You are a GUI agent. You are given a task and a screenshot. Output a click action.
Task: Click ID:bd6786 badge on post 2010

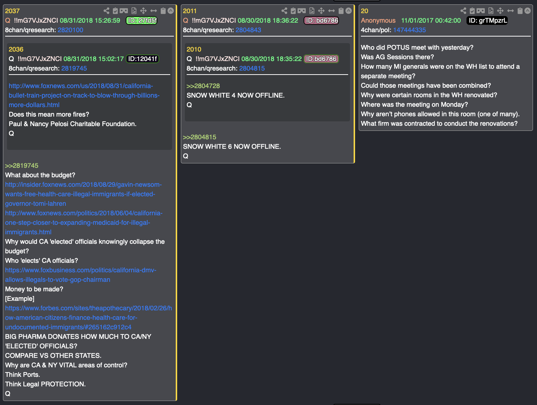tap(321, 59)
